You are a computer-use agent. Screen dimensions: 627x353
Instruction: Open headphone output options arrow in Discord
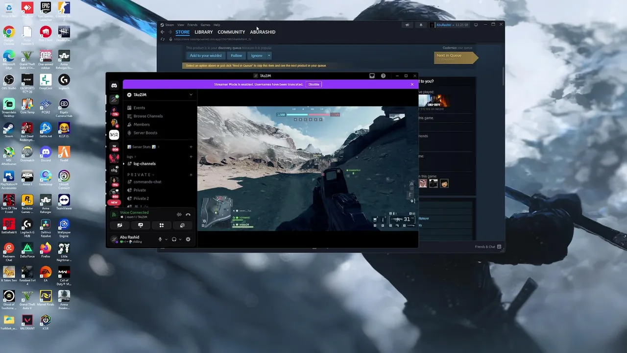tap(180, 239)
